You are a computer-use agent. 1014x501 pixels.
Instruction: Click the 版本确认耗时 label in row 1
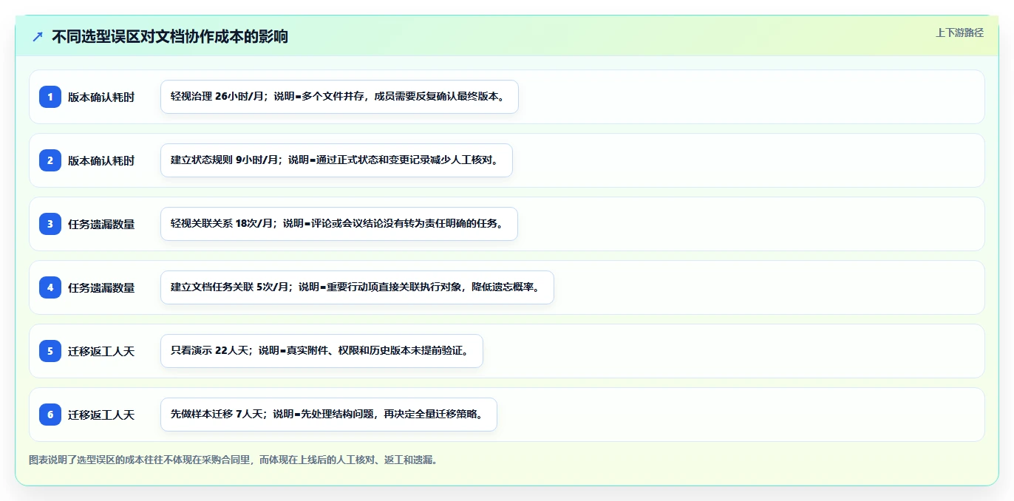(x=101, y=97)
